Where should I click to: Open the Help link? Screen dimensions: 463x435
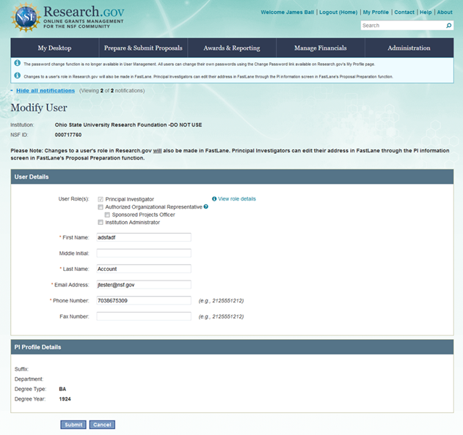coord(426,12)
